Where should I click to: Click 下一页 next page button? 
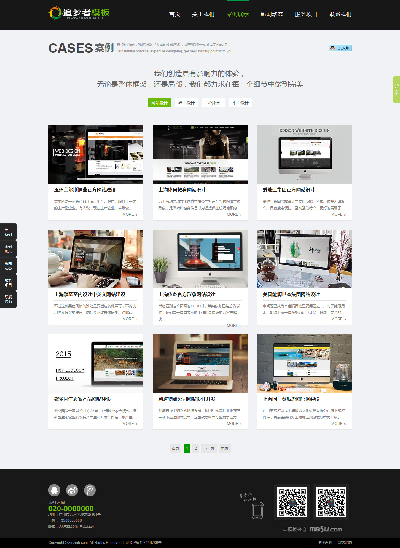tap(209, 448)
